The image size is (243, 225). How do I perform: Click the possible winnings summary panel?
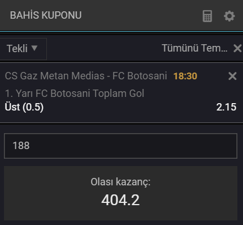click(x=120, y=193)
